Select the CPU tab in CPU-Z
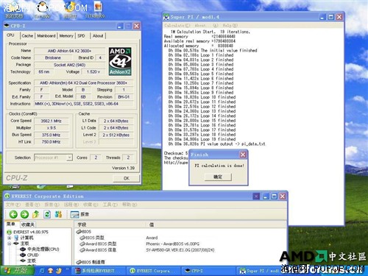The width and height of the screenshot is (368, 276). pyautogui.click(x=10, y=35)
